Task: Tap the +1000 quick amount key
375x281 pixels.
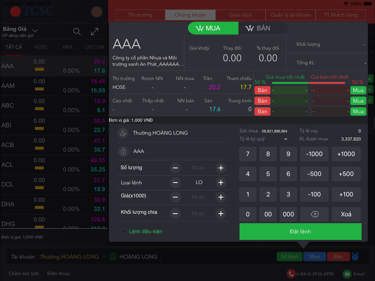Action: [x=346, y=154]
